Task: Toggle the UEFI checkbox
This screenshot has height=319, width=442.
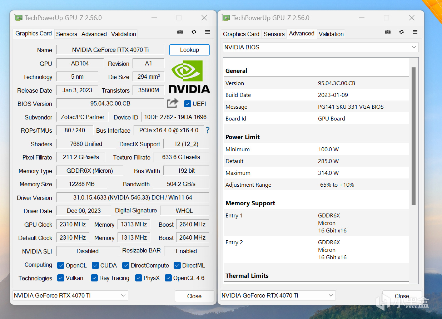Action: tap(187, 104)
